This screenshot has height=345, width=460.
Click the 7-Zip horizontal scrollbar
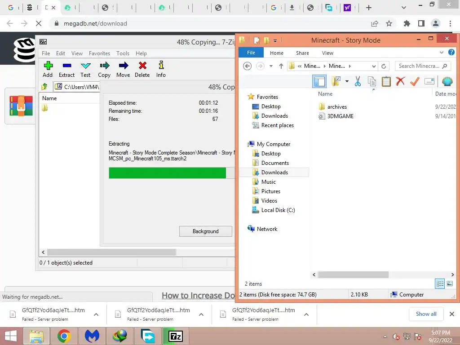(x=111, y=252)
